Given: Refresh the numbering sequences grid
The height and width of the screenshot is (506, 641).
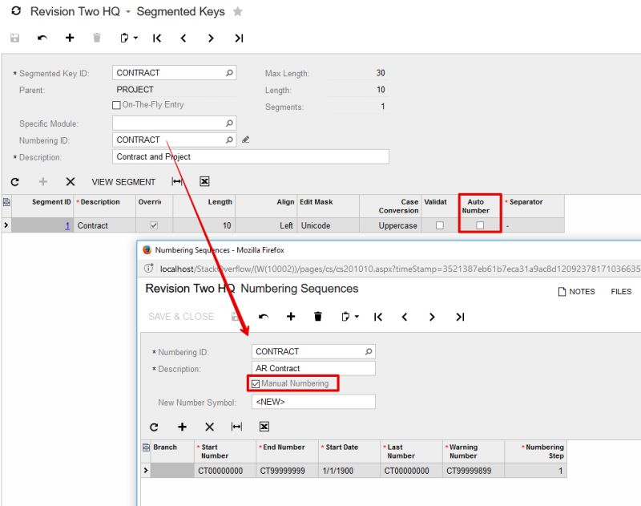Looking at the screenshot, I should [x=154, y=427].
